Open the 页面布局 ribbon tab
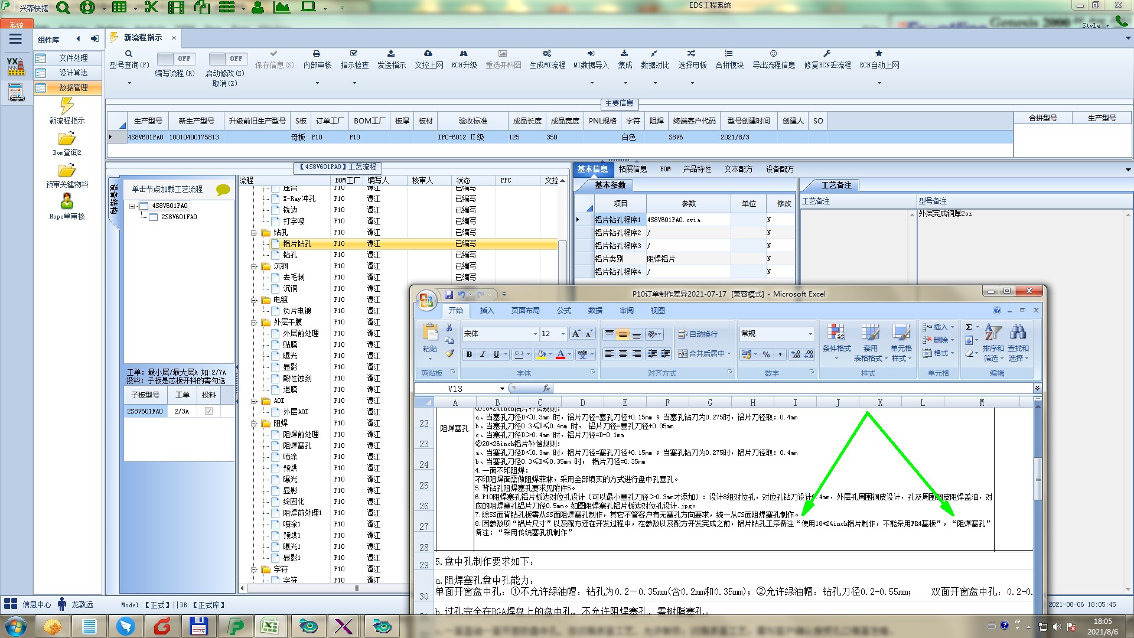 coord(525,311)
